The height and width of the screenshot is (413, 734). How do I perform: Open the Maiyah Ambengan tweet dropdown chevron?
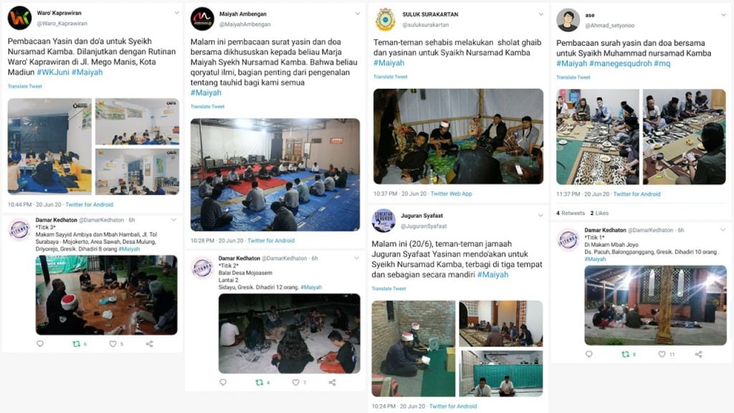(x=358, y=14)
